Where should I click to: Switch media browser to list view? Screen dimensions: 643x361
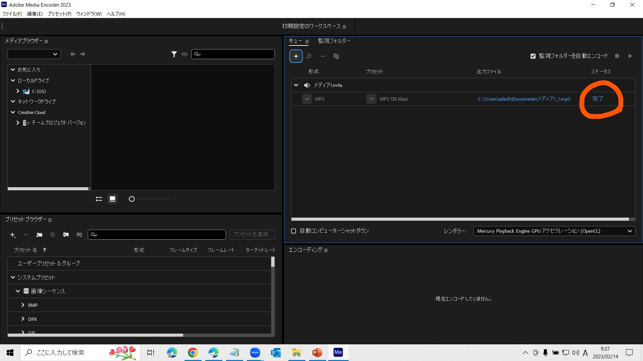point(99,199)
